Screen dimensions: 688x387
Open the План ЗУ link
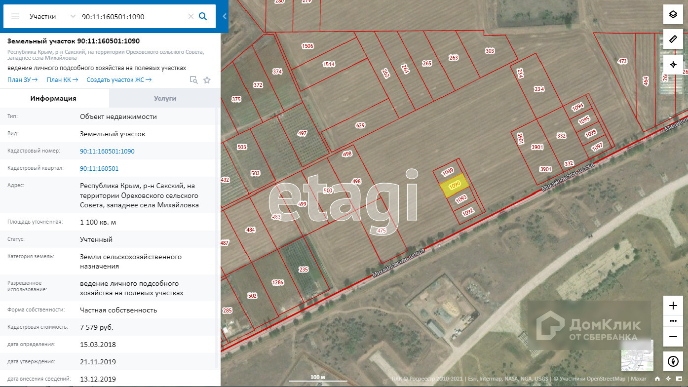[x=23, y=80]
